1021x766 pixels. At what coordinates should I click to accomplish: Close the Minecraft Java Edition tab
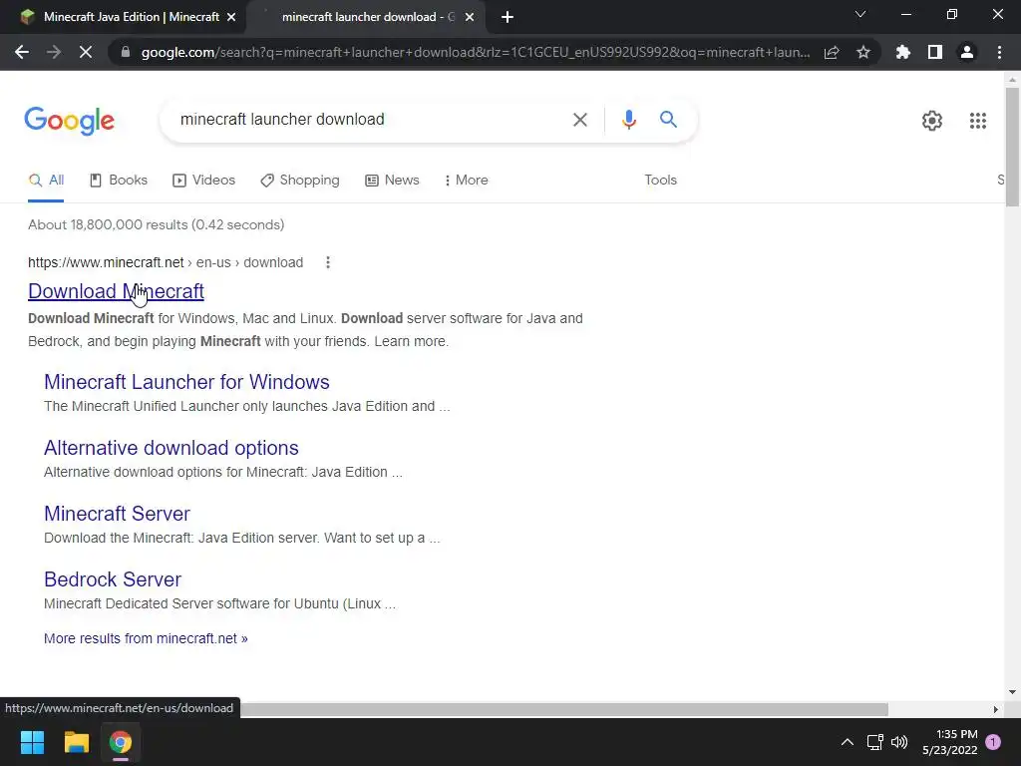pos(231,17)
